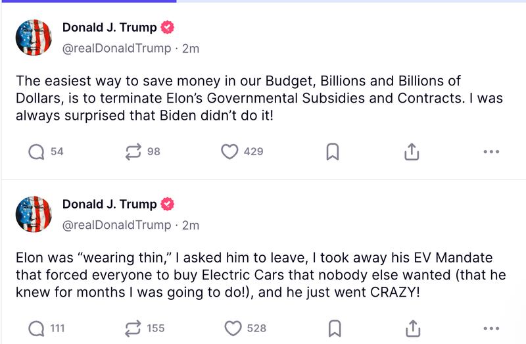Like the post about Budget savings

tap(229, 151)
